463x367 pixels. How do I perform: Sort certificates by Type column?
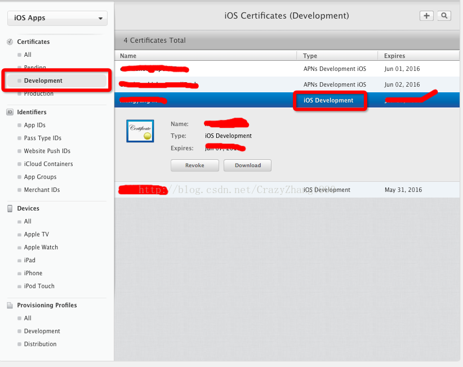click(310, 56)
